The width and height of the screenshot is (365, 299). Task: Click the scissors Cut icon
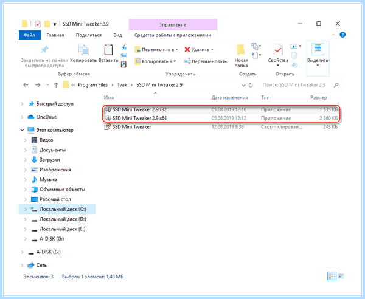[123, 47]
